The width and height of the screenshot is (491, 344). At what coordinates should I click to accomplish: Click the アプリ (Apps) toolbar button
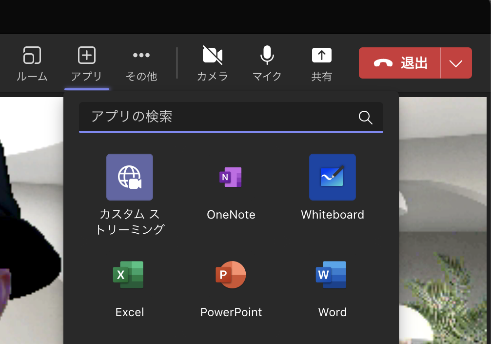pos(87,63)
